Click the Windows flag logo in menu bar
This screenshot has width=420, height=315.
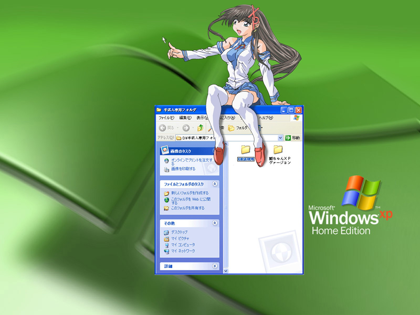[x=296, y=118]
